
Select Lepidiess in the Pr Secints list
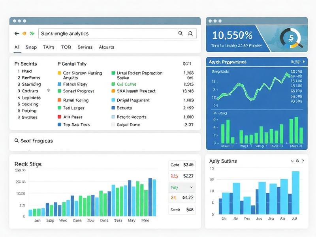[31, 98]
